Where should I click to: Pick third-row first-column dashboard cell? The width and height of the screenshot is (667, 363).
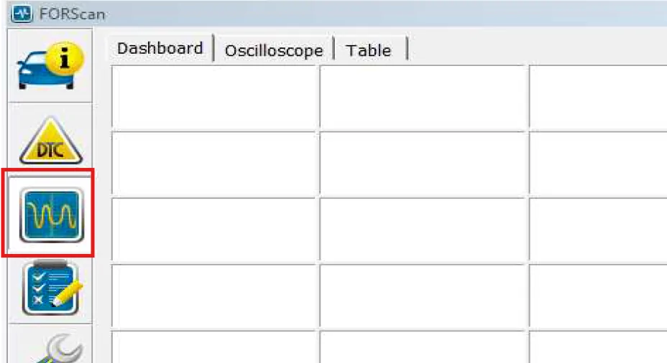click(213, 230)
